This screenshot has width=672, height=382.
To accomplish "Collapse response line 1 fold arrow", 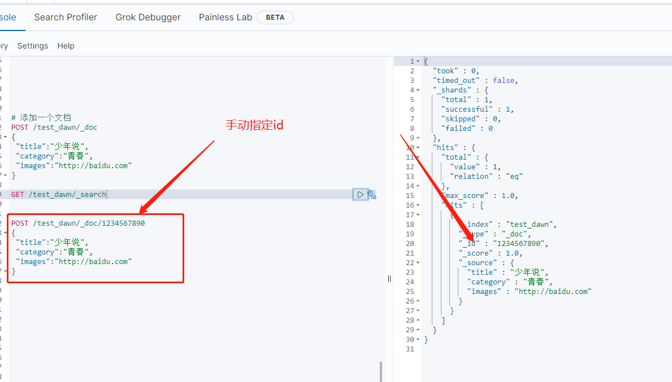I will tap(418, 62).
